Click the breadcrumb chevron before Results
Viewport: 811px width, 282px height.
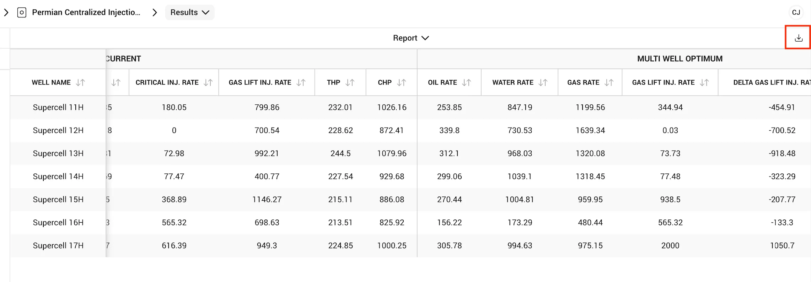click(x=155, y=12)
